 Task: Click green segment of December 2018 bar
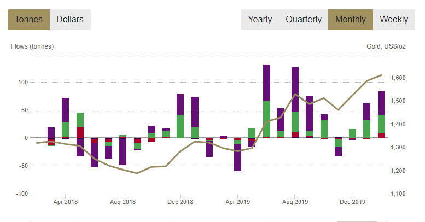coord(180,126)
